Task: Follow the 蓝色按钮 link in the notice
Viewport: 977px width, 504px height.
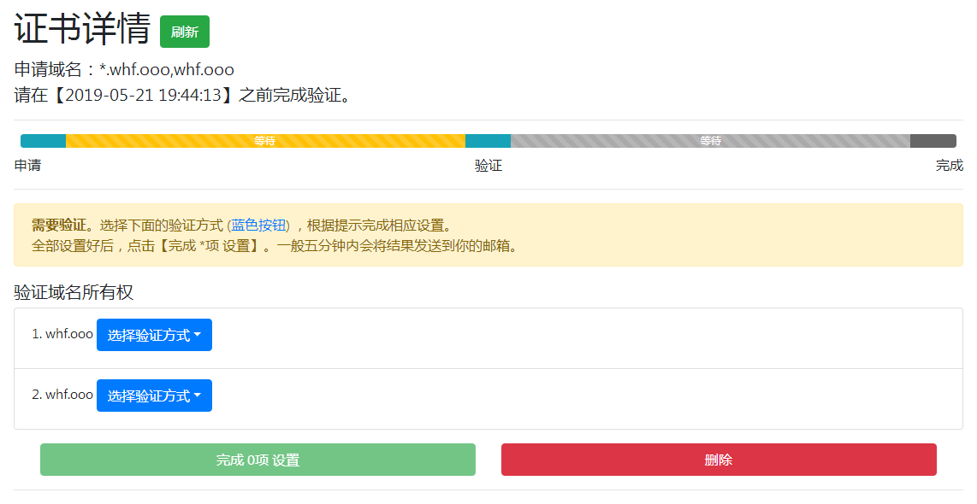Action: (260, 226)
